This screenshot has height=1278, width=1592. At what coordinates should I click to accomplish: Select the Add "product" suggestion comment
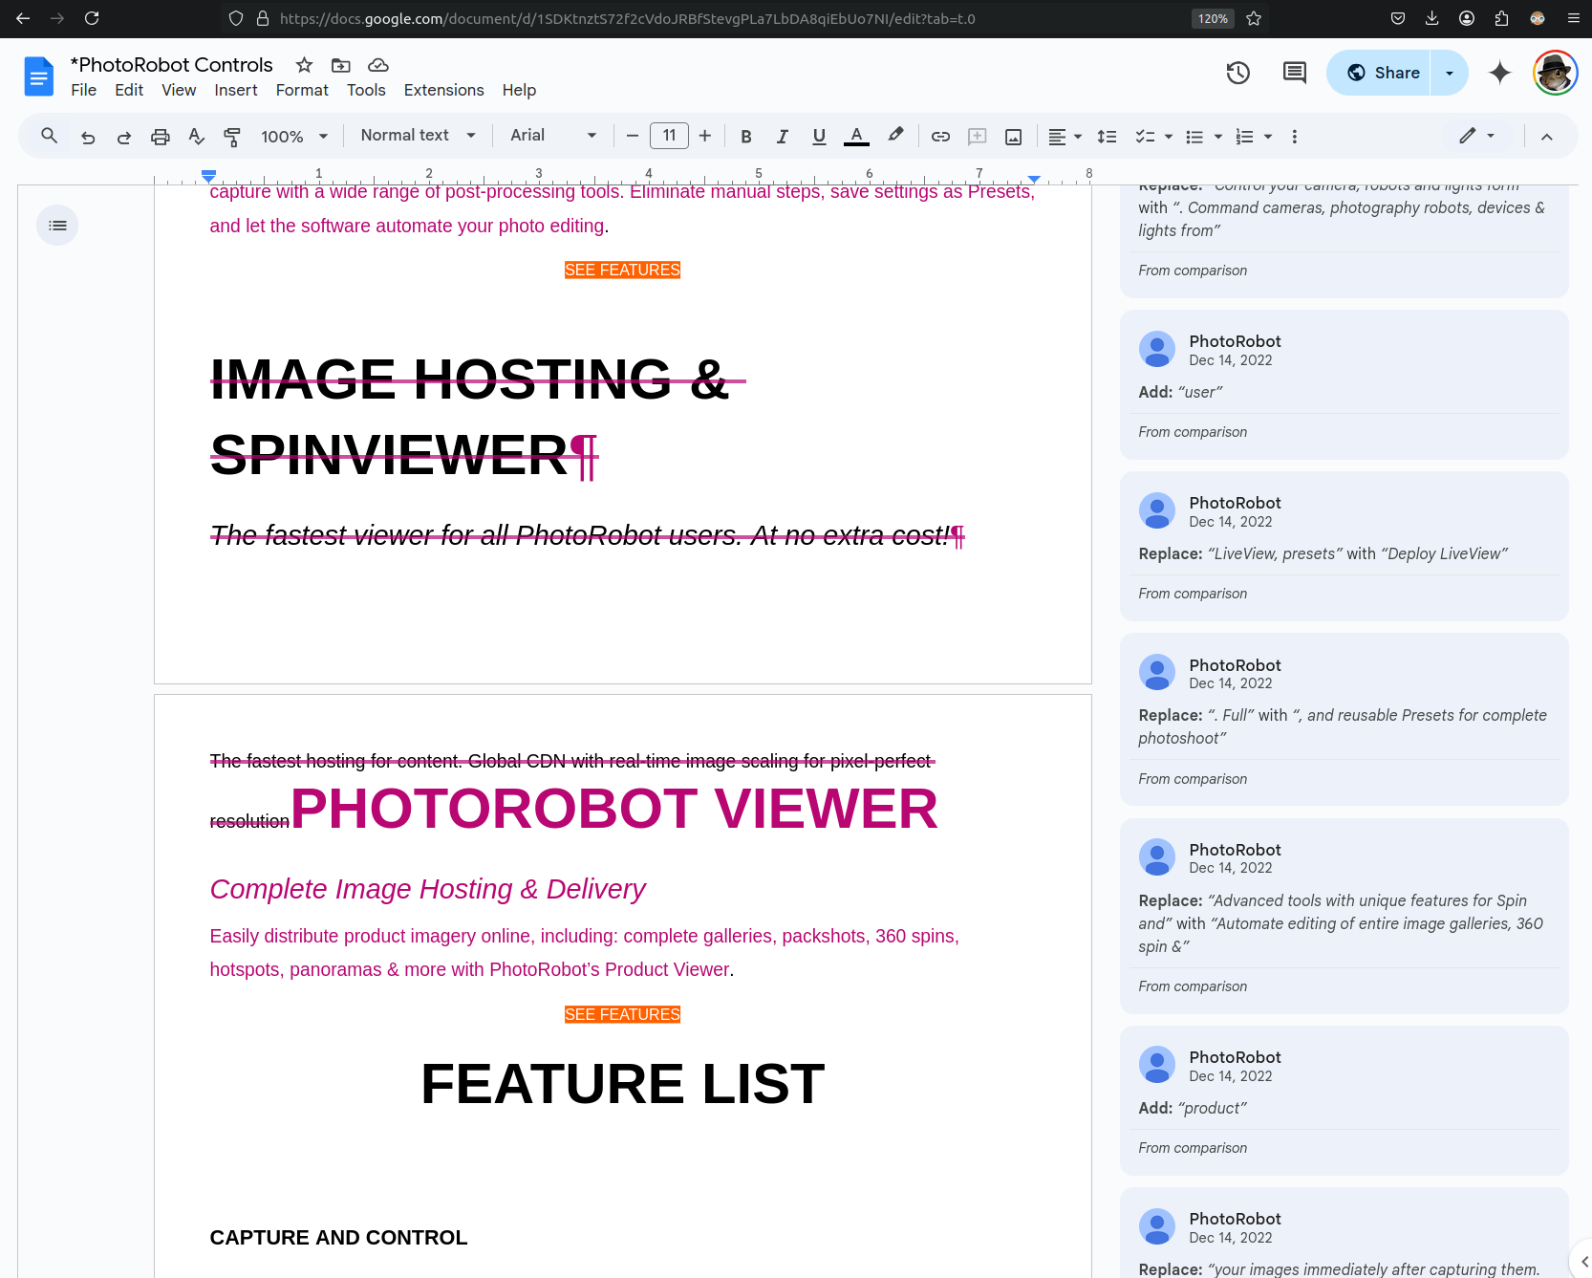(x=1344, y=1100)
